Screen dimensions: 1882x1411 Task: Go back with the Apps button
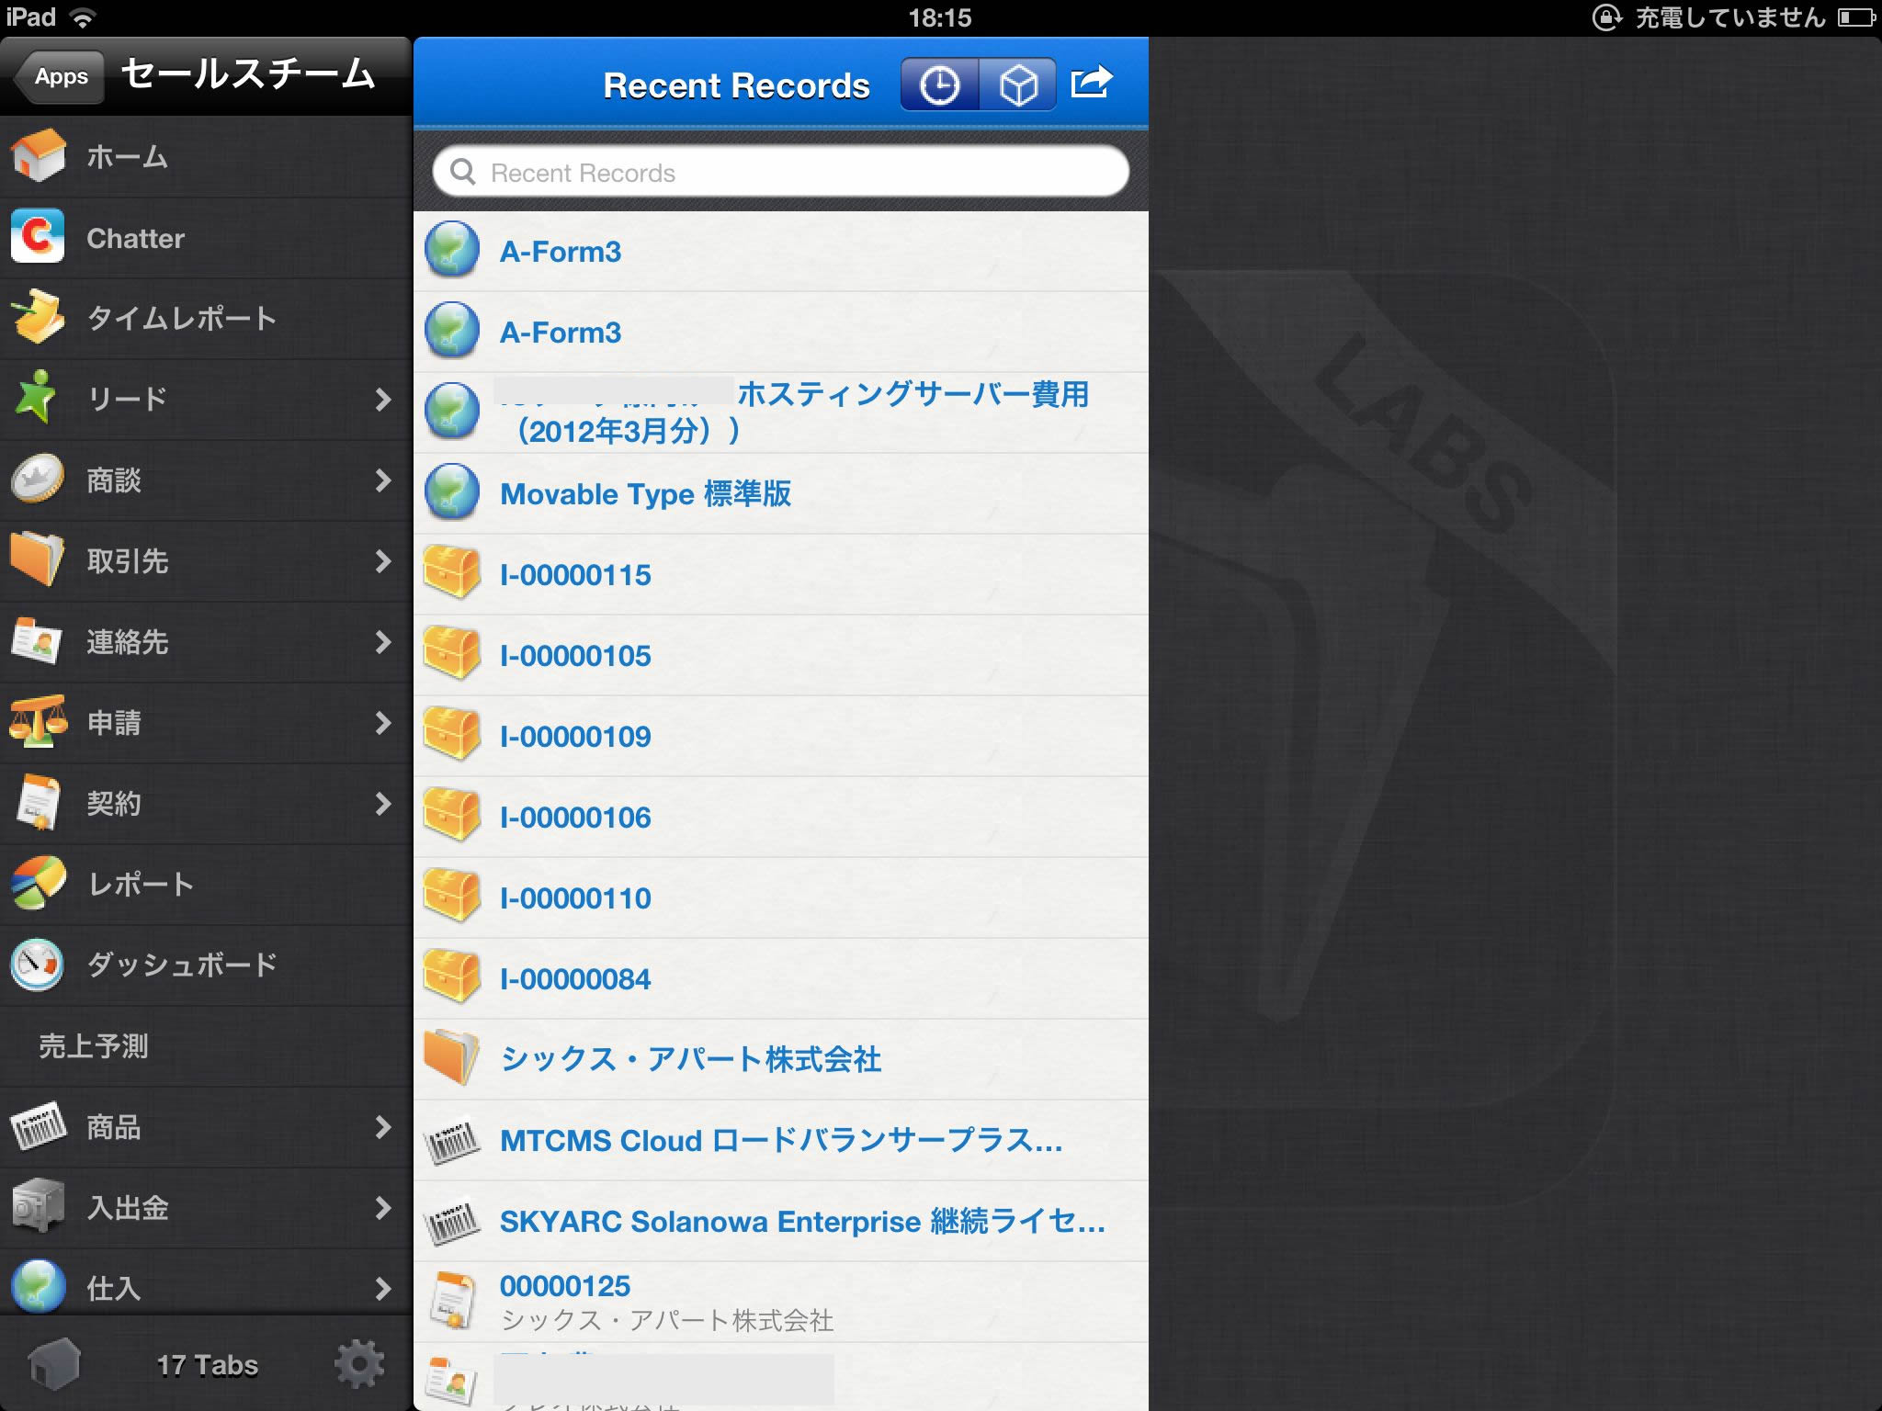59,76
